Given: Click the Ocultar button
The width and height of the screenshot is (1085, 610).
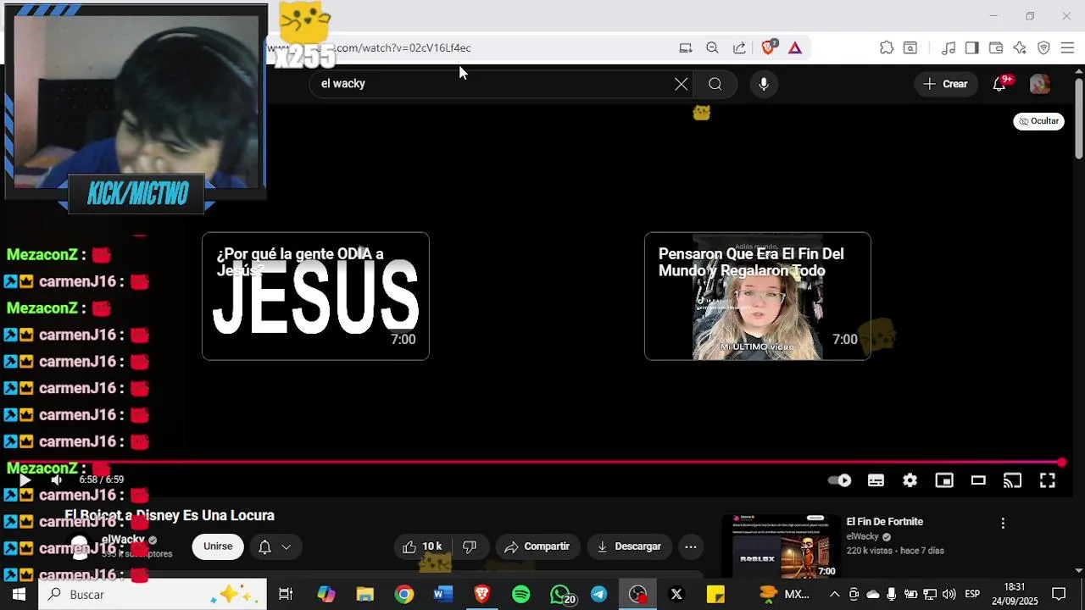Looking at the screenshot, I should coord(1038,121).
